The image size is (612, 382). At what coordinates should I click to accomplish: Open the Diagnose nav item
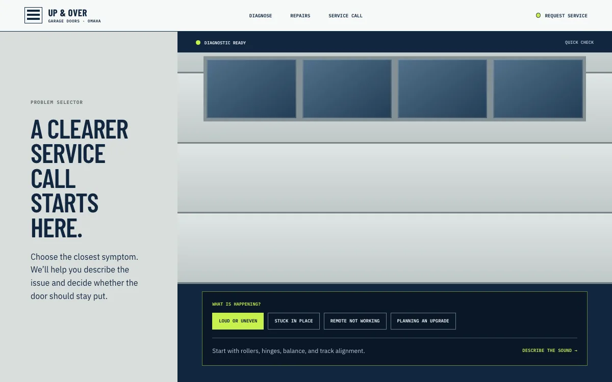pos(261,16)
